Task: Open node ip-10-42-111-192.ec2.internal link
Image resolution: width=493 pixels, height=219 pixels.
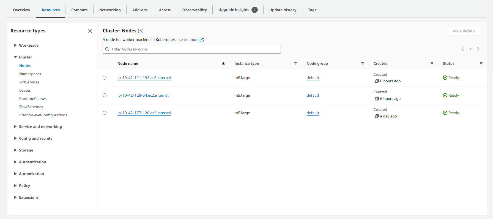Action: [x=144, y=78]
